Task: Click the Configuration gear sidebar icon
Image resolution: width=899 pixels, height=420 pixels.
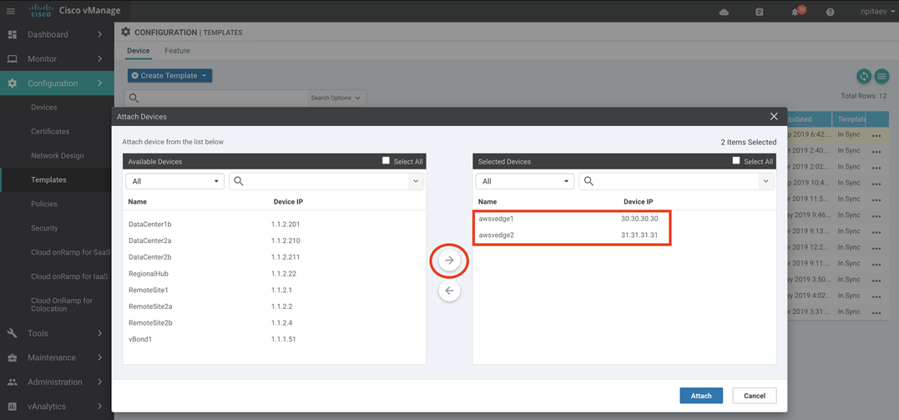Action: coord(12,83)
